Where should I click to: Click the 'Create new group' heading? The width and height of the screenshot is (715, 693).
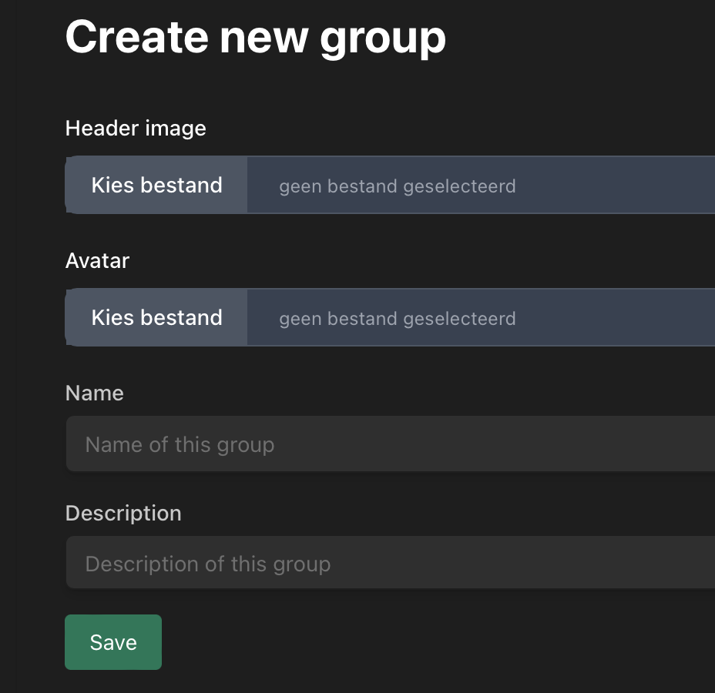point(255,36)
